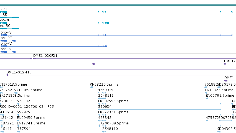
Task: Click the DME1-020F21 arrow glyph
Action: coord(35,58)
